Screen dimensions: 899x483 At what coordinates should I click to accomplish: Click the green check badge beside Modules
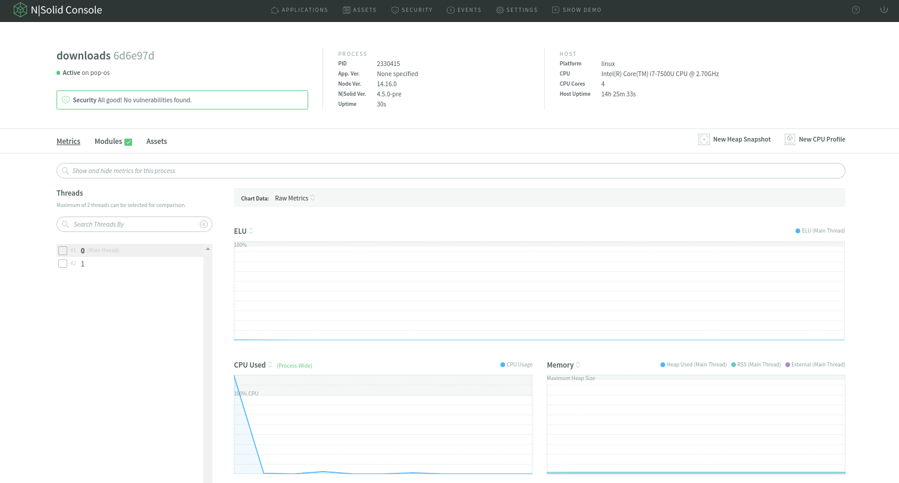click(x=128, y=142)
